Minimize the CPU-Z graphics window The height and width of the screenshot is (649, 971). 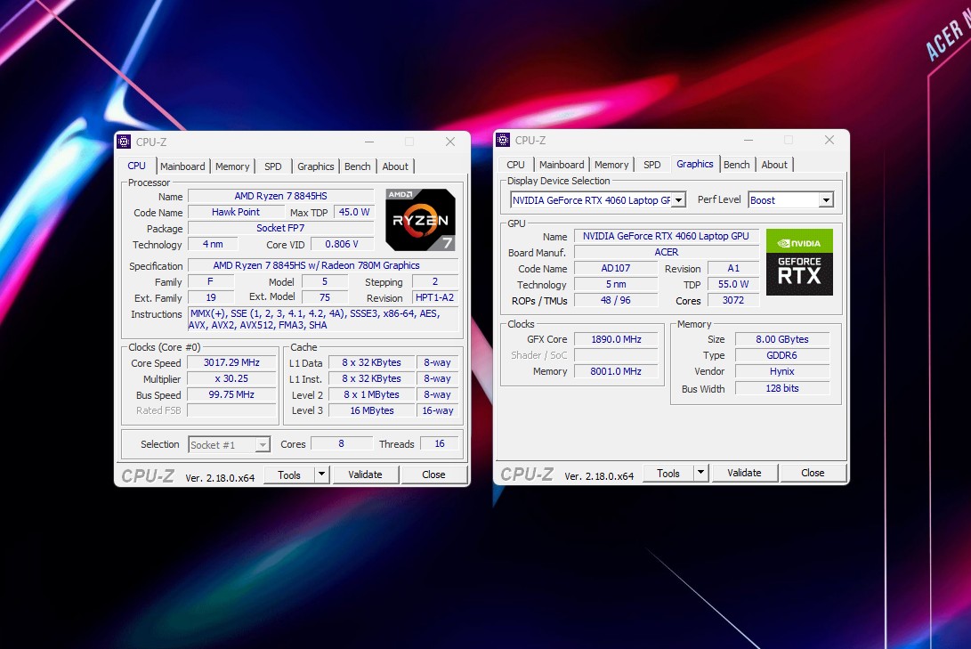point(748,140)
